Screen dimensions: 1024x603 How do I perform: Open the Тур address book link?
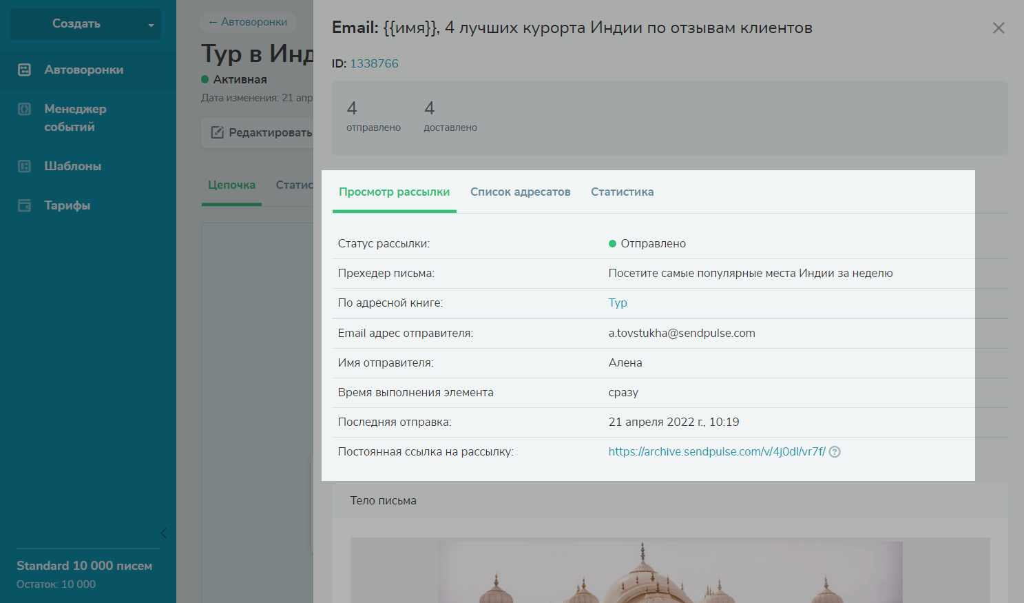[618, 303]
